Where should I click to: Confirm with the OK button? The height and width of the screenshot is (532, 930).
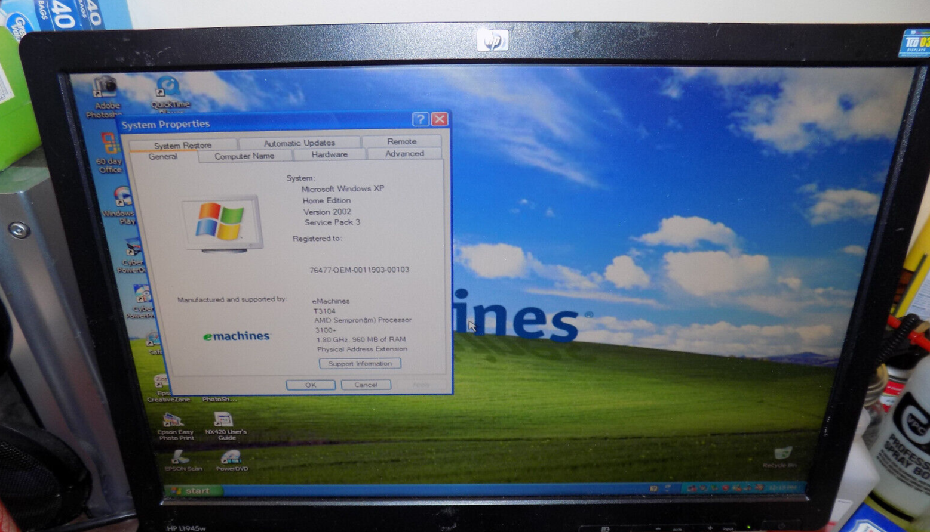click(x=311, y=385)
